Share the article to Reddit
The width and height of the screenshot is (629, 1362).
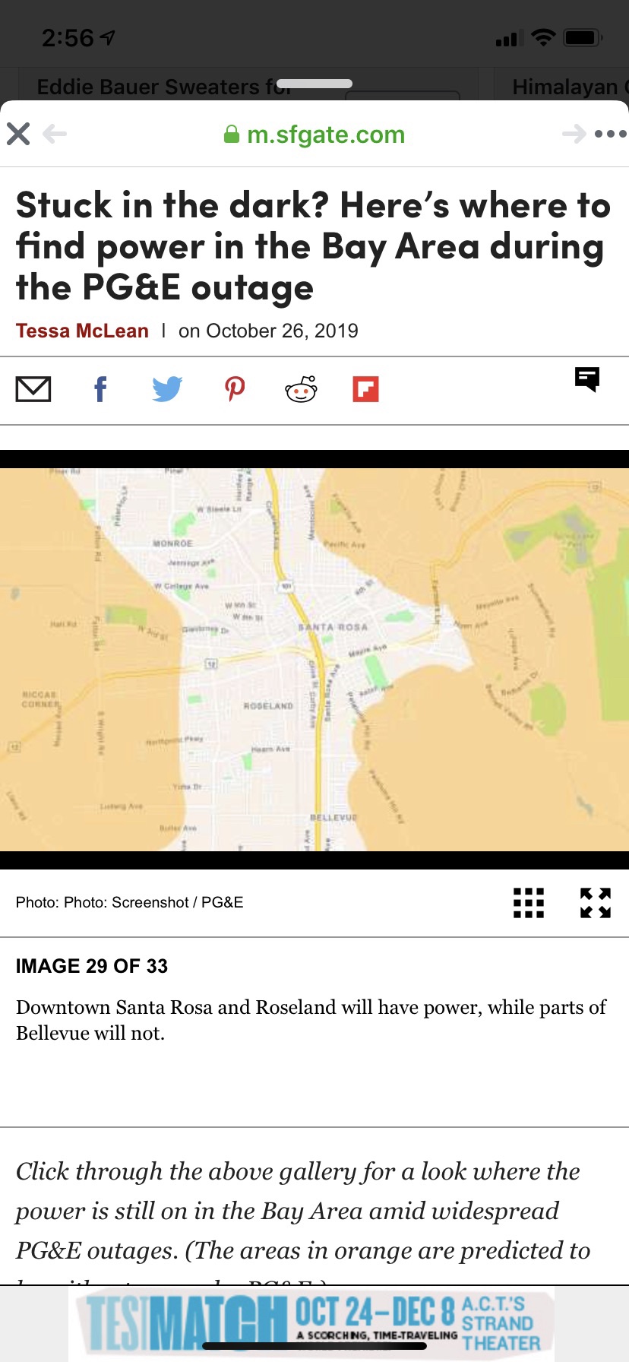coord(301,389)
